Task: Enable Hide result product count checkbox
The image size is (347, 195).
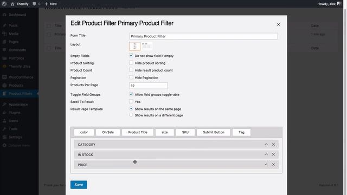Action: coord(131,70)
